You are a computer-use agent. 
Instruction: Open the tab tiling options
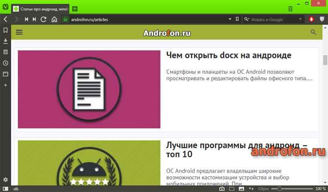[x=232, y=189]
